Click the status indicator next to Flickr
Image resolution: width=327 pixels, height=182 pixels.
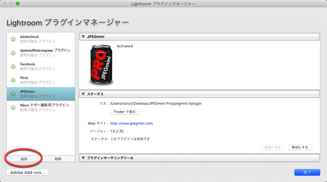13,80
